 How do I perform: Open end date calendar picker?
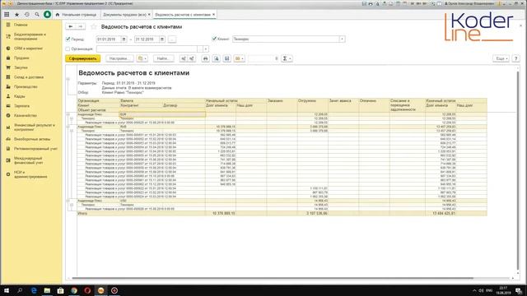(162, 39)
